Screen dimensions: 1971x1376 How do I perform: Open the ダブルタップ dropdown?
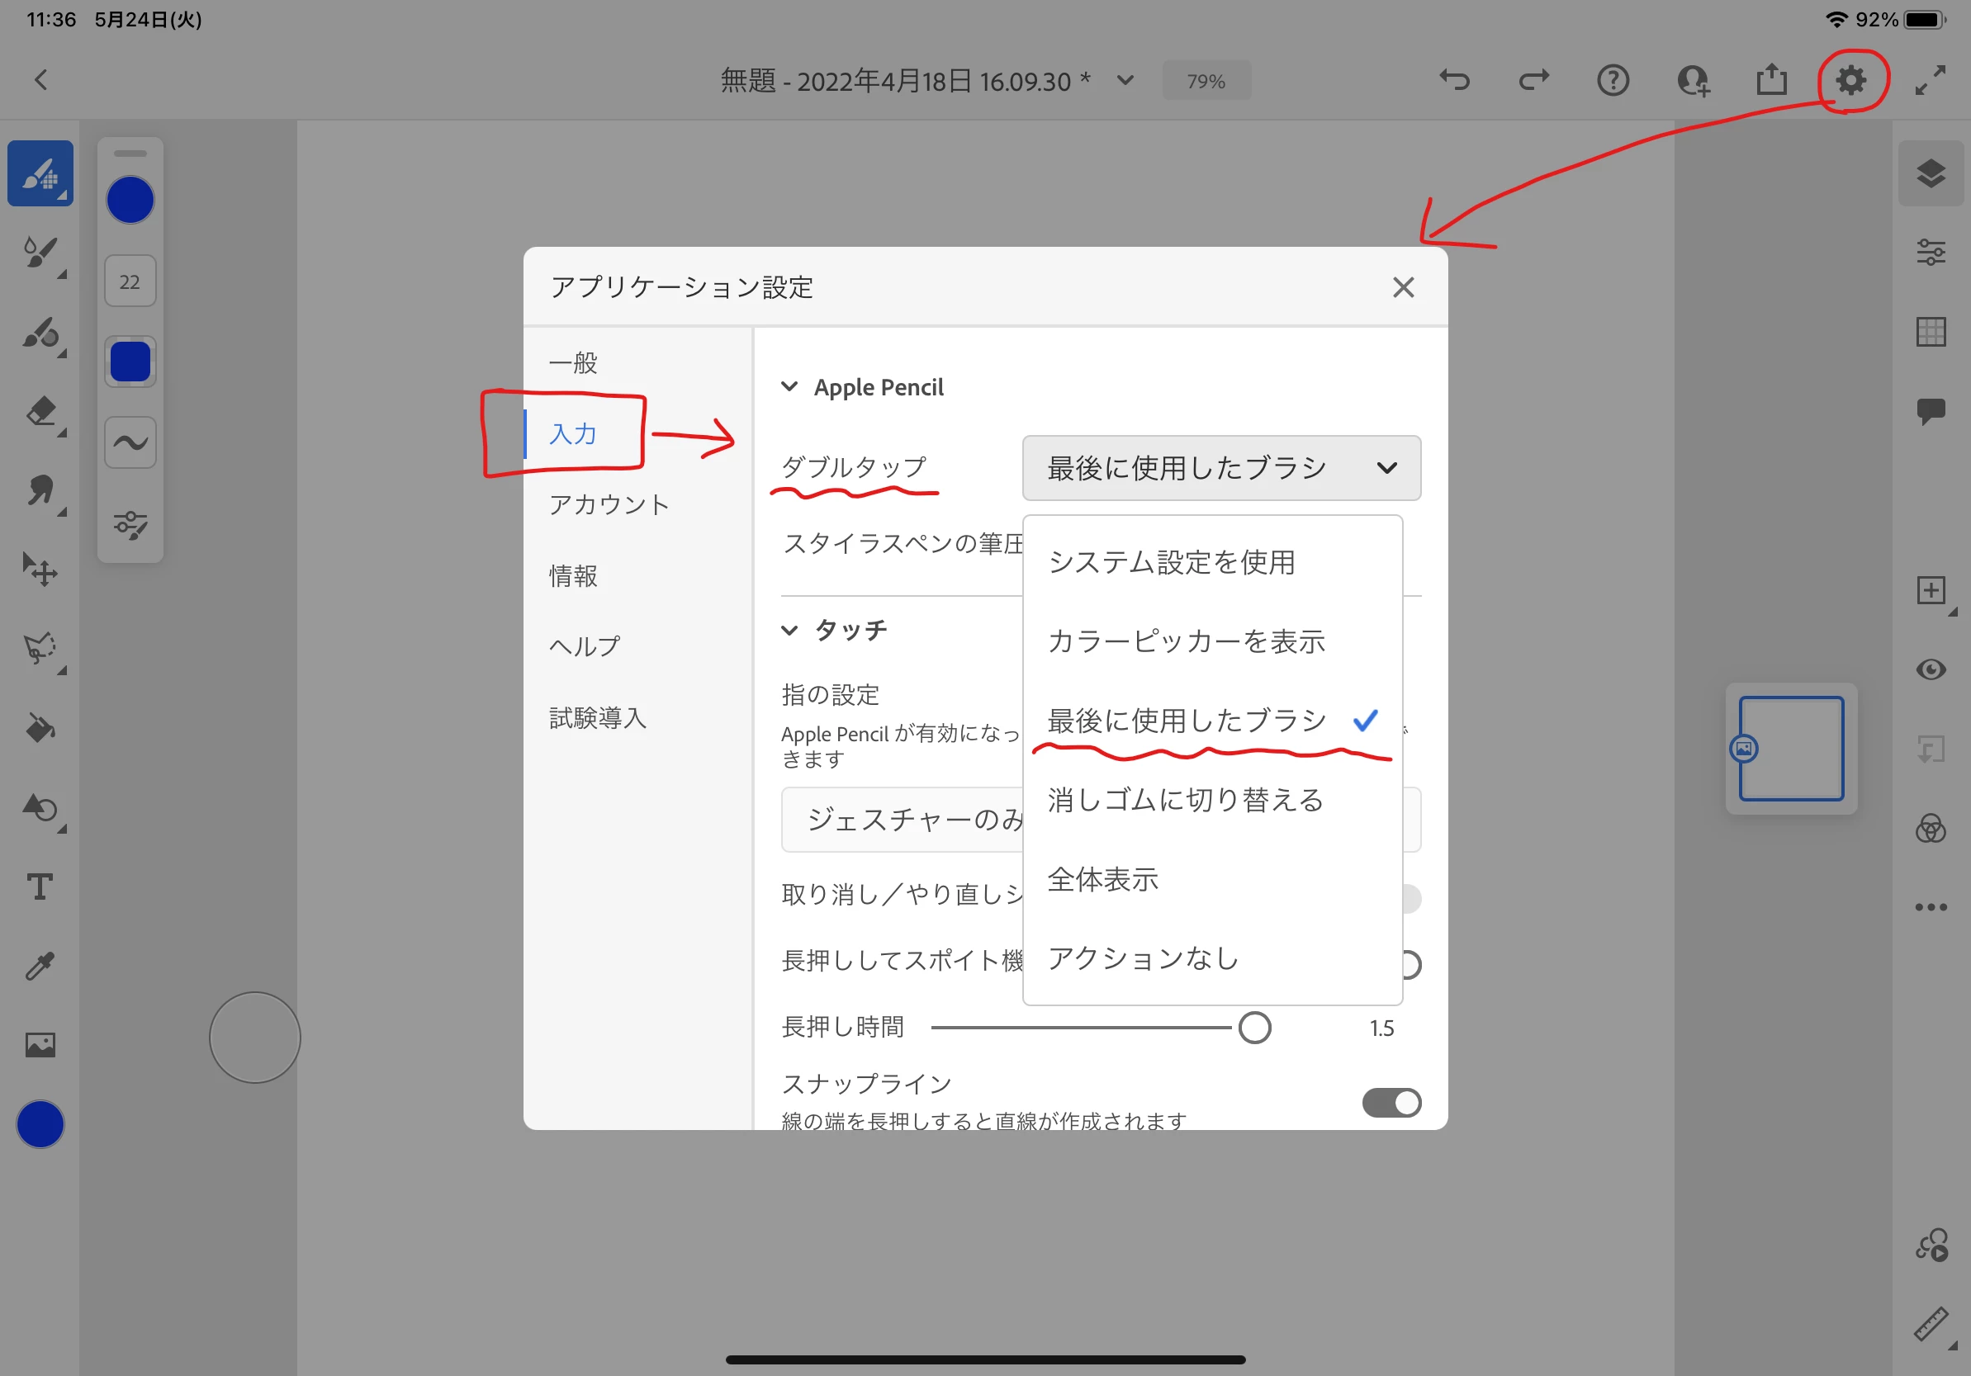1220,468
